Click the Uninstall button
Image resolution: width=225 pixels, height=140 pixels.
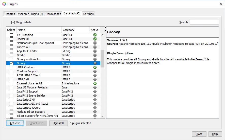(58, 123)
